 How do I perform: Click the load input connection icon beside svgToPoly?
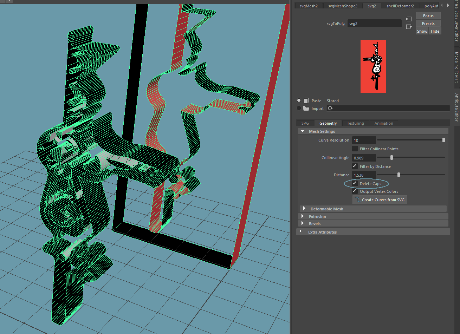tap(409, 19)
